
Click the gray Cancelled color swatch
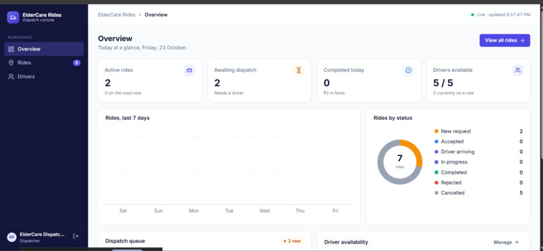[x=437, y=193]
